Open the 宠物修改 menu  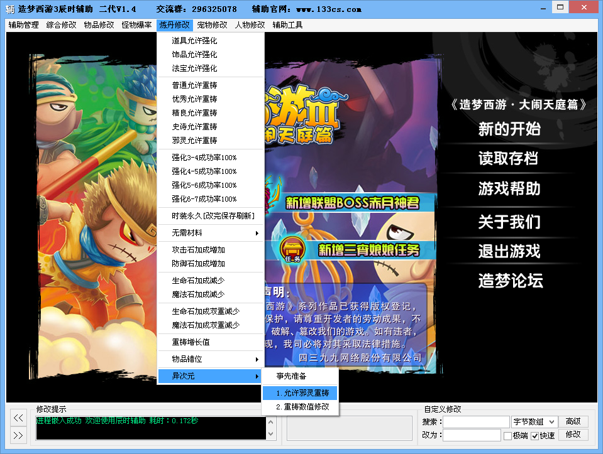click(x=212, y=25)
